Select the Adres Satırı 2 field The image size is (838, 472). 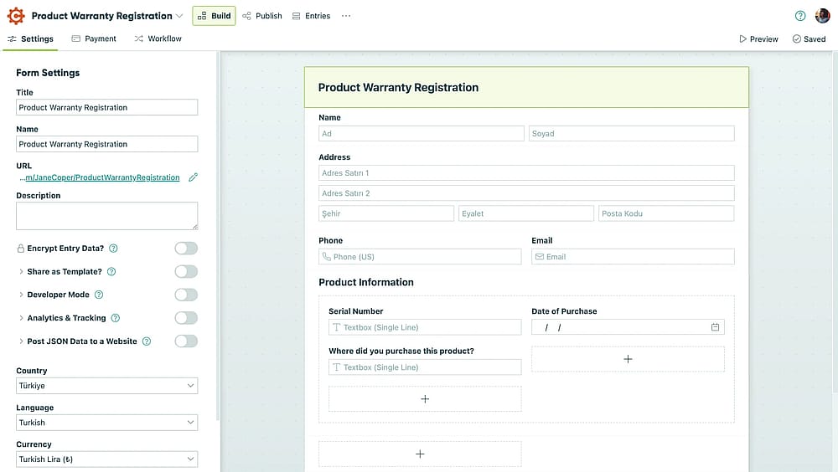click(x=526, y=193)
